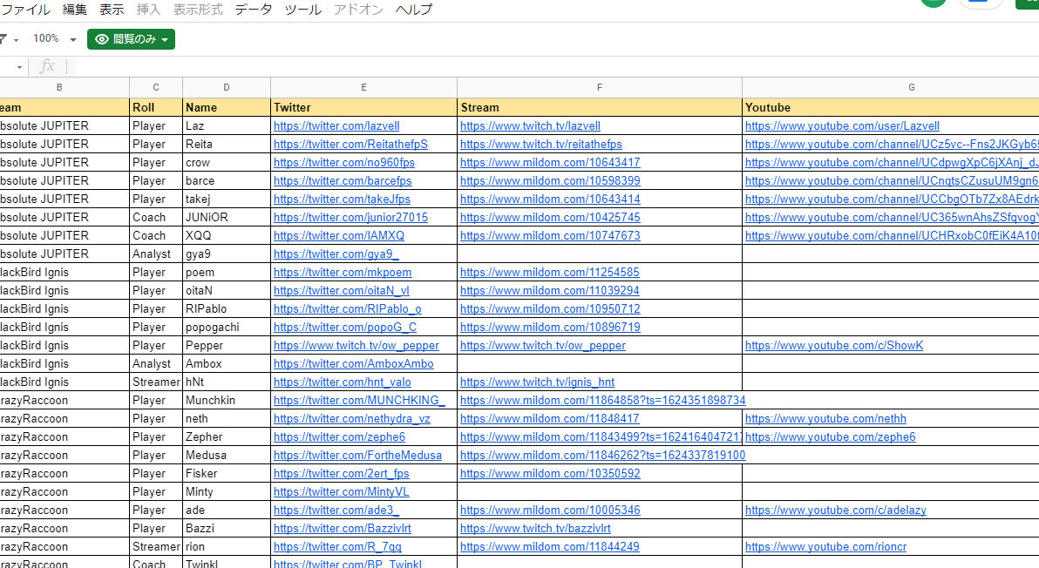Click the Name header cell

click(x=227, y=107)
